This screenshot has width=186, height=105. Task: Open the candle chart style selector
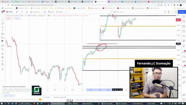(27, 12)
